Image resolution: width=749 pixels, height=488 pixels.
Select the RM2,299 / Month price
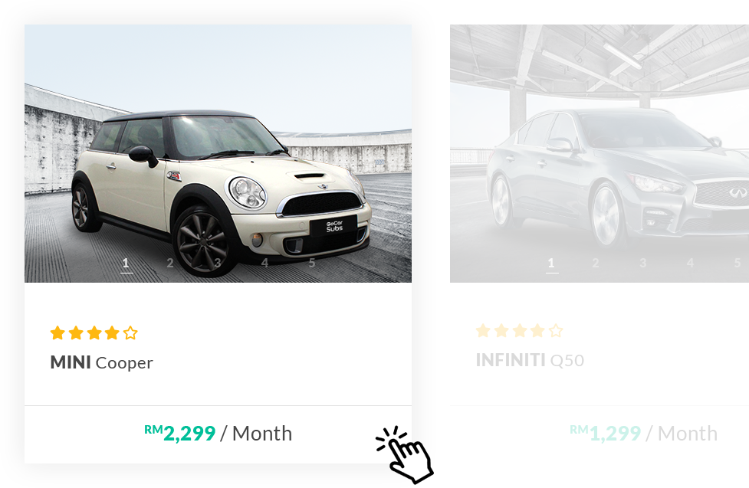[218, 434]
